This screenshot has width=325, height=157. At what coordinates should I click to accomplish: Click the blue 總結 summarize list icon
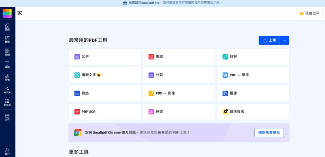coord(77,93)
